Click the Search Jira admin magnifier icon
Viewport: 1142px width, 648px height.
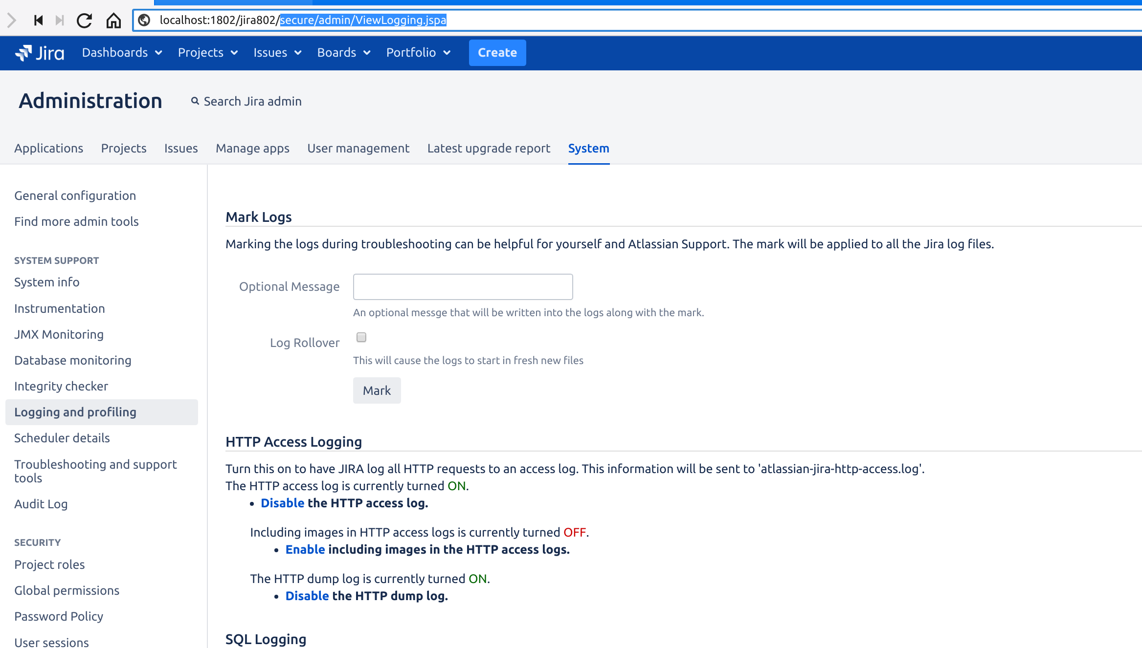point(195,101)
